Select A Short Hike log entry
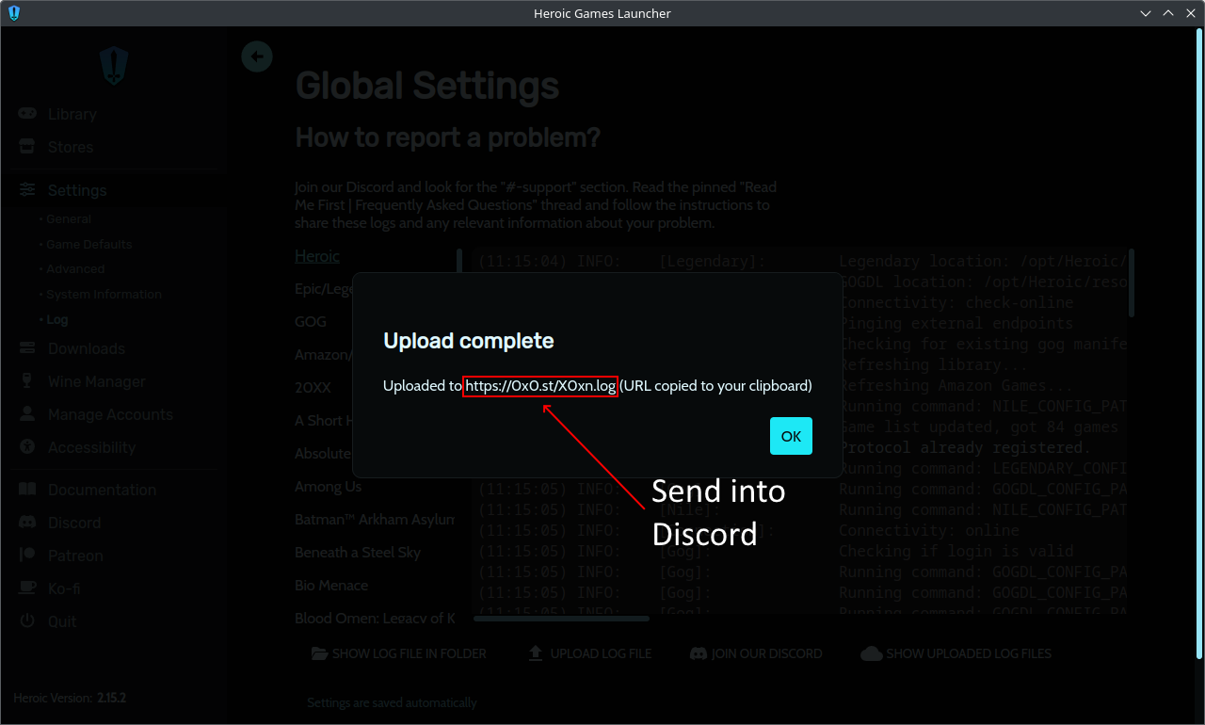Screen dimensions: 1205x725 click(x=324, y=420)
